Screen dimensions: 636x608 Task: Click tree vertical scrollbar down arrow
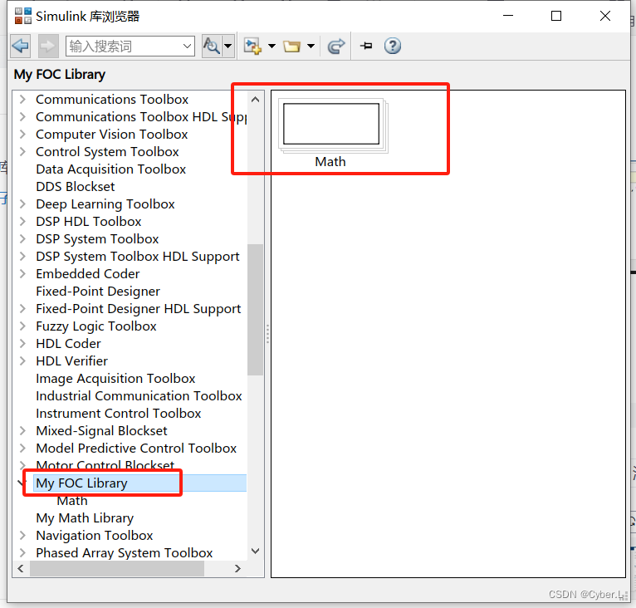pyautogui.click(x=255, y=551)
